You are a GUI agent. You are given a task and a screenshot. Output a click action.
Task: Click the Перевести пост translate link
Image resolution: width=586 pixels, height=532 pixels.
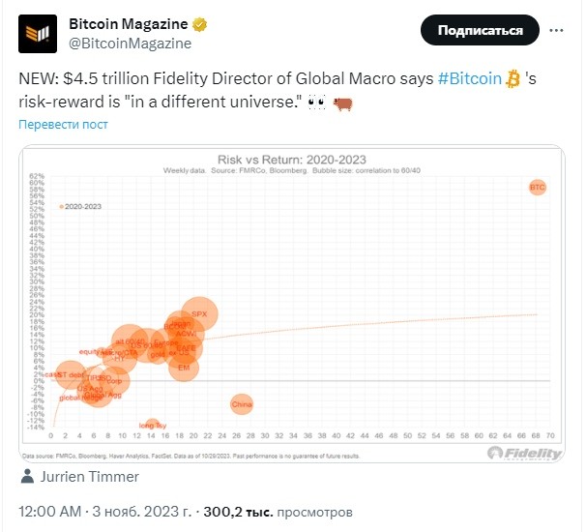tap(63, 125)
